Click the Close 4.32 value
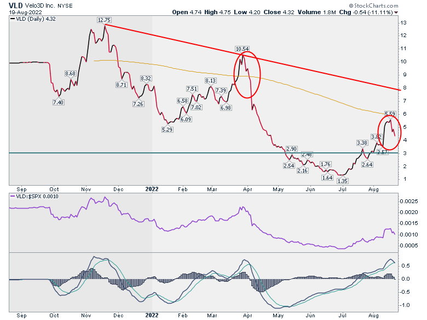This screenshot has height=320, width=427. (279, 12)
